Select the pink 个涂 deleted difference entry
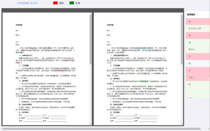The width and height of the screenshot is (210, 131). tap(198, 77)
